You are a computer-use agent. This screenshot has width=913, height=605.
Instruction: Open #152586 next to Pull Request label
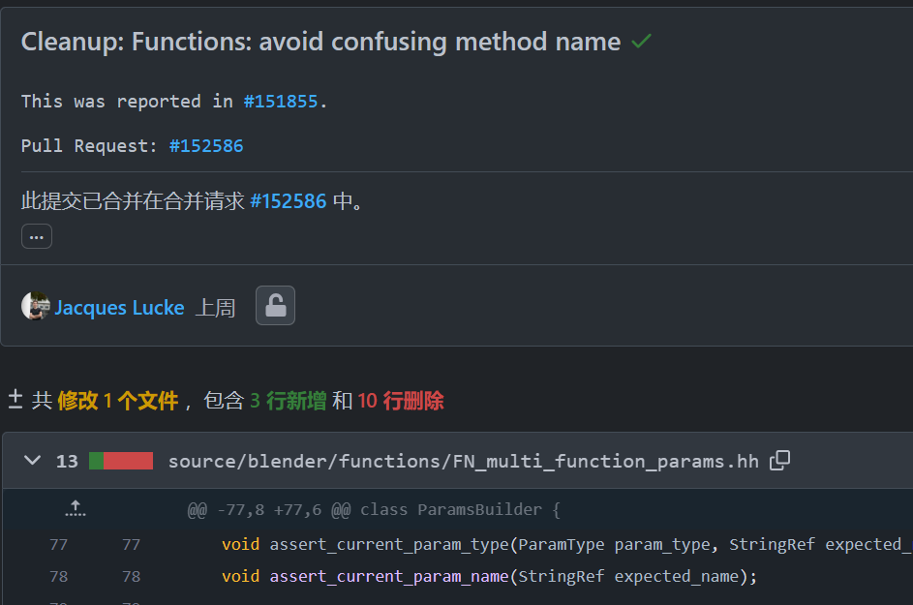pyautogui.click(x=206, y=146)
